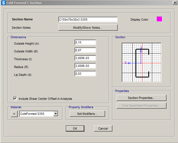Click the Thickness (t) input field
Viewport: 178px width, 143px height.
coord(85,58)
